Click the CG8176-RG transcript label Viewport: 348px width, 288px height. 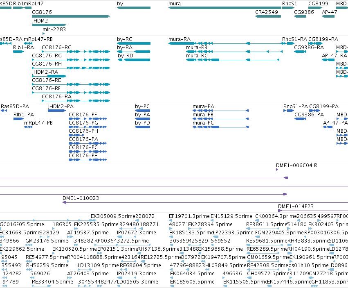click(47, 56)
